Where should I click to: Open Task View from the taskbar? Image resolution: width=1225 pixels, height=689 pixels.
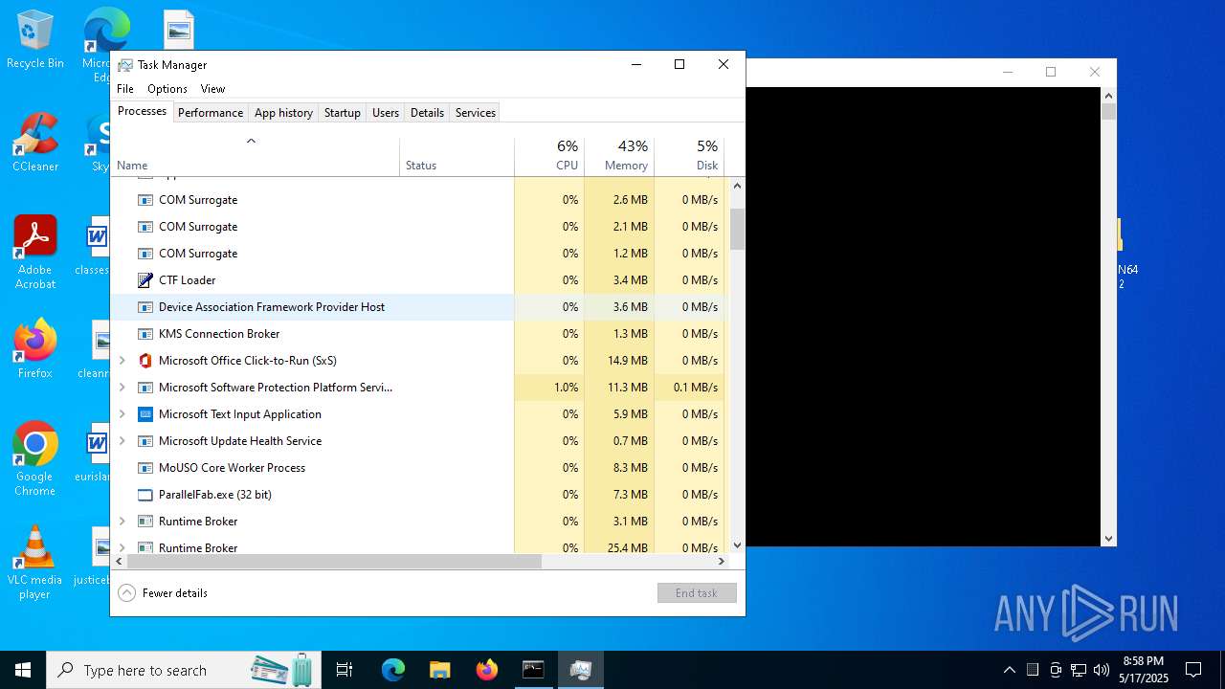[x=345, y=670]
